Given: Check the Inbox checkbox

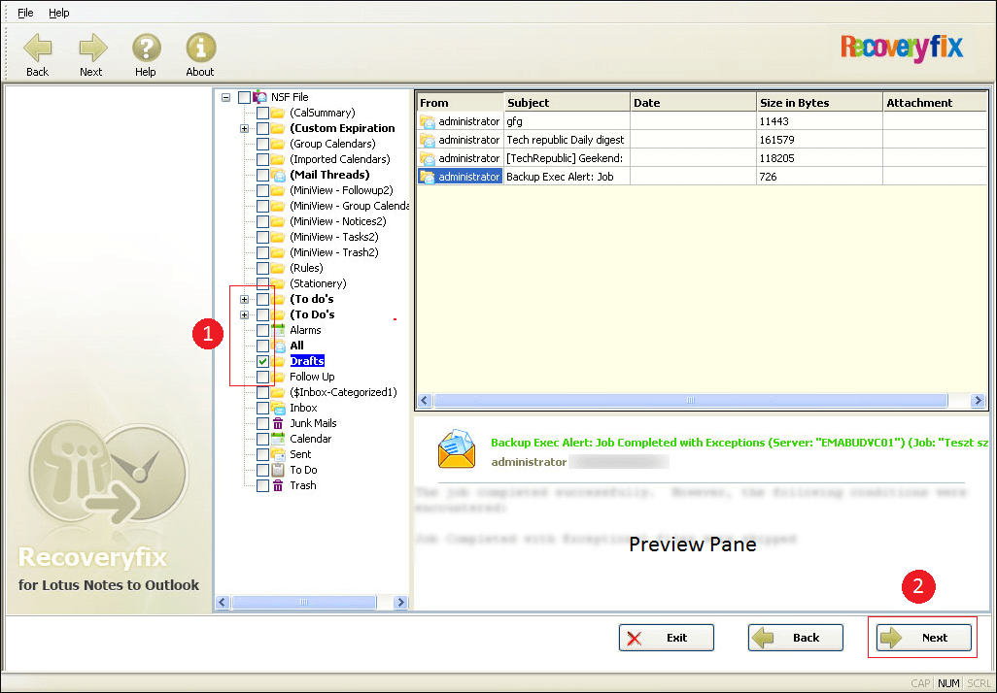Looking at the screenshot, I should click(x=262, y=408).
